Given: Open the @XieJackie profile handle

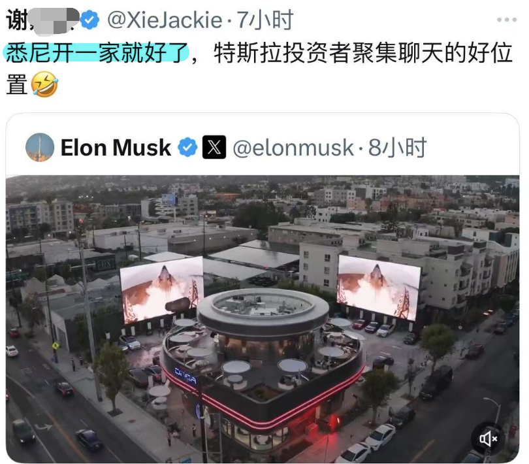Looking at the screenshot, I should click(x=165, y=20).
